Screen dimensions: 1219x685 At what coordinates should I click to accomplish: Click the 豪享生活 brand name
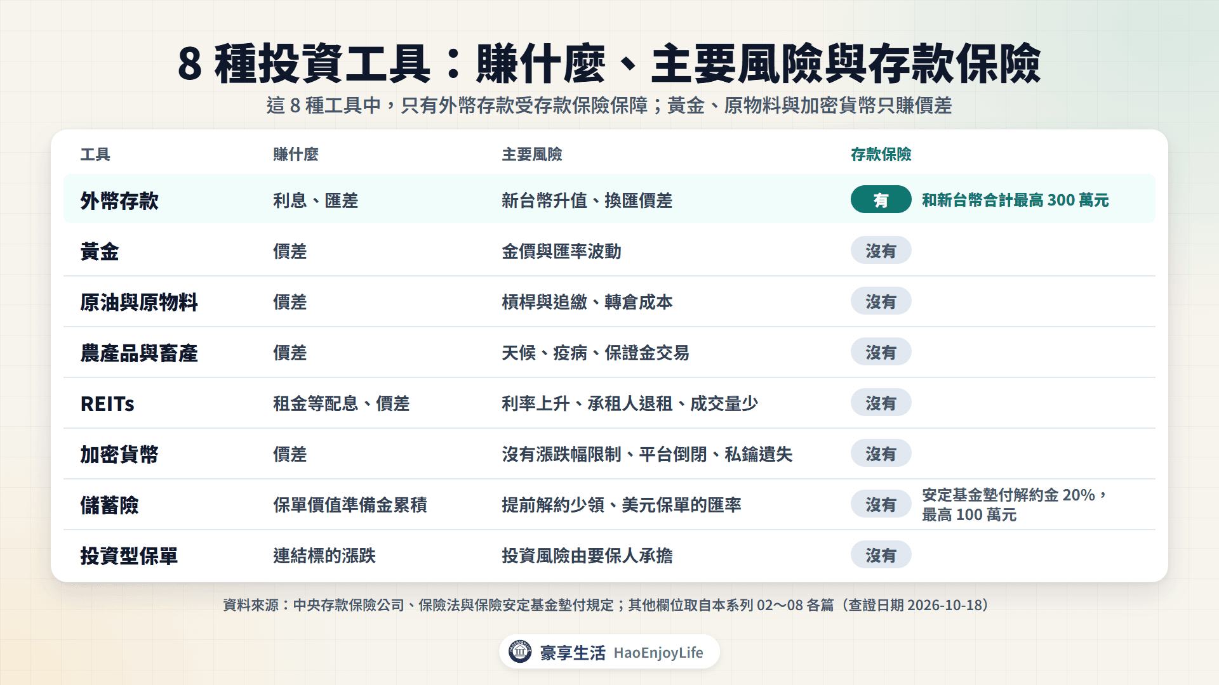coord(573,653)
